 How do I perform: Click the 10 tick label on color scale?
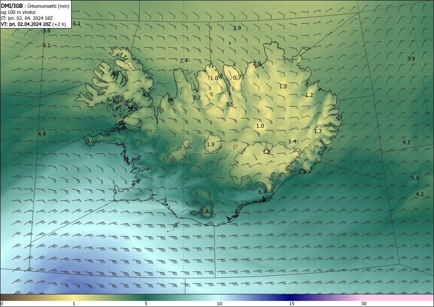tap(220, 304)
